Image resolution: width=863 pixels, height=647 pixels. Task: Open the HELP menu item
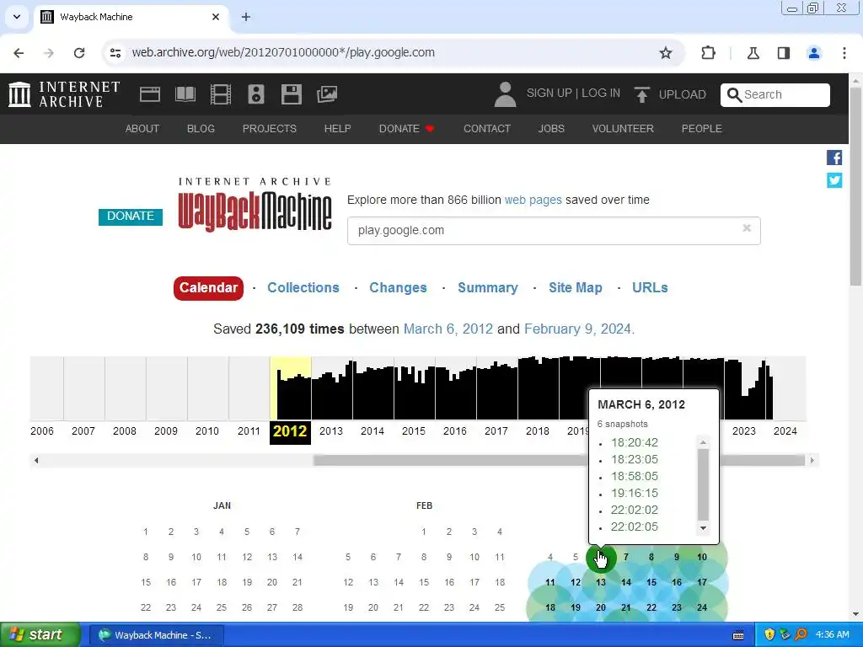coord(337,129)
